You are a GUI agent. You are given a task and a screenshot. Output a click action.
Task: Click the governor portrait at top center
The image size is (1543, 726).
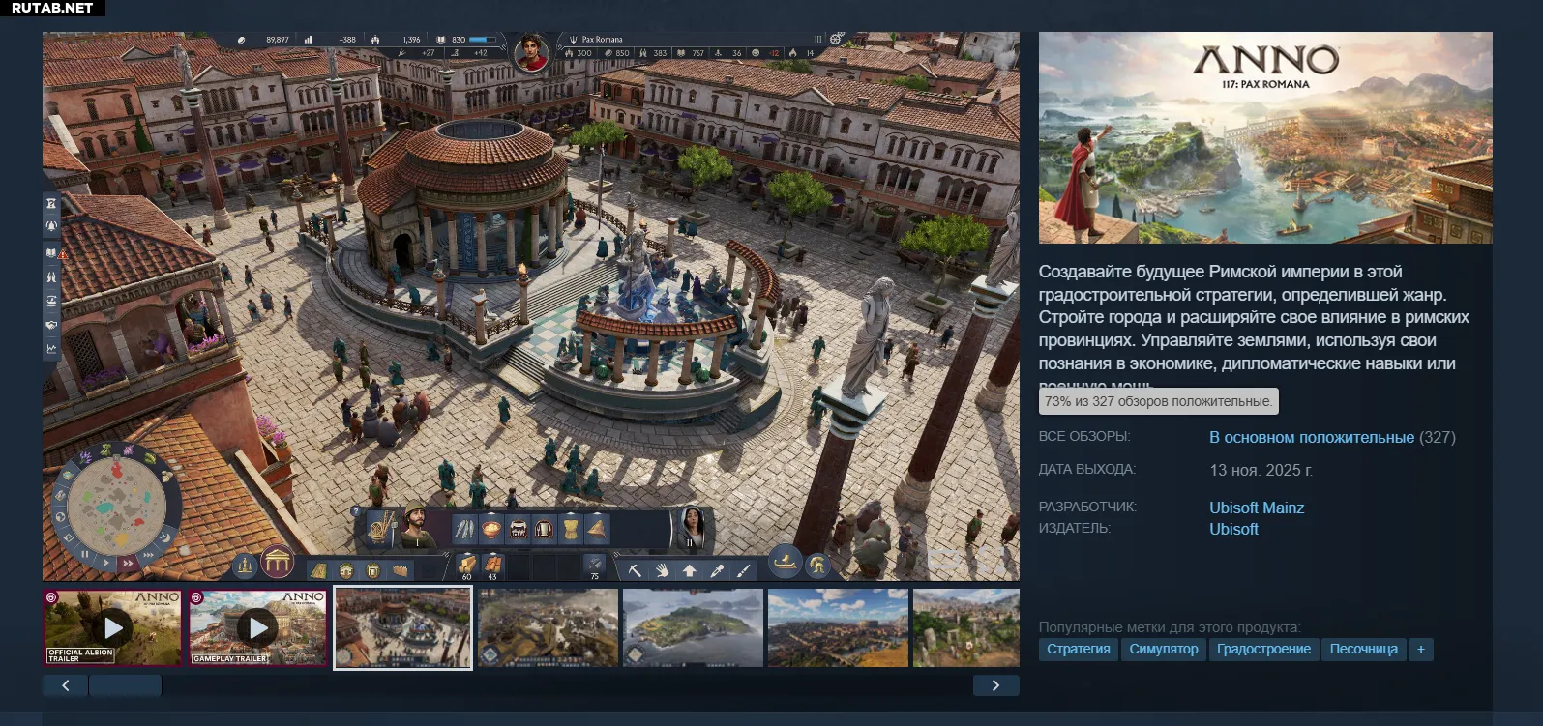point(530,52)
